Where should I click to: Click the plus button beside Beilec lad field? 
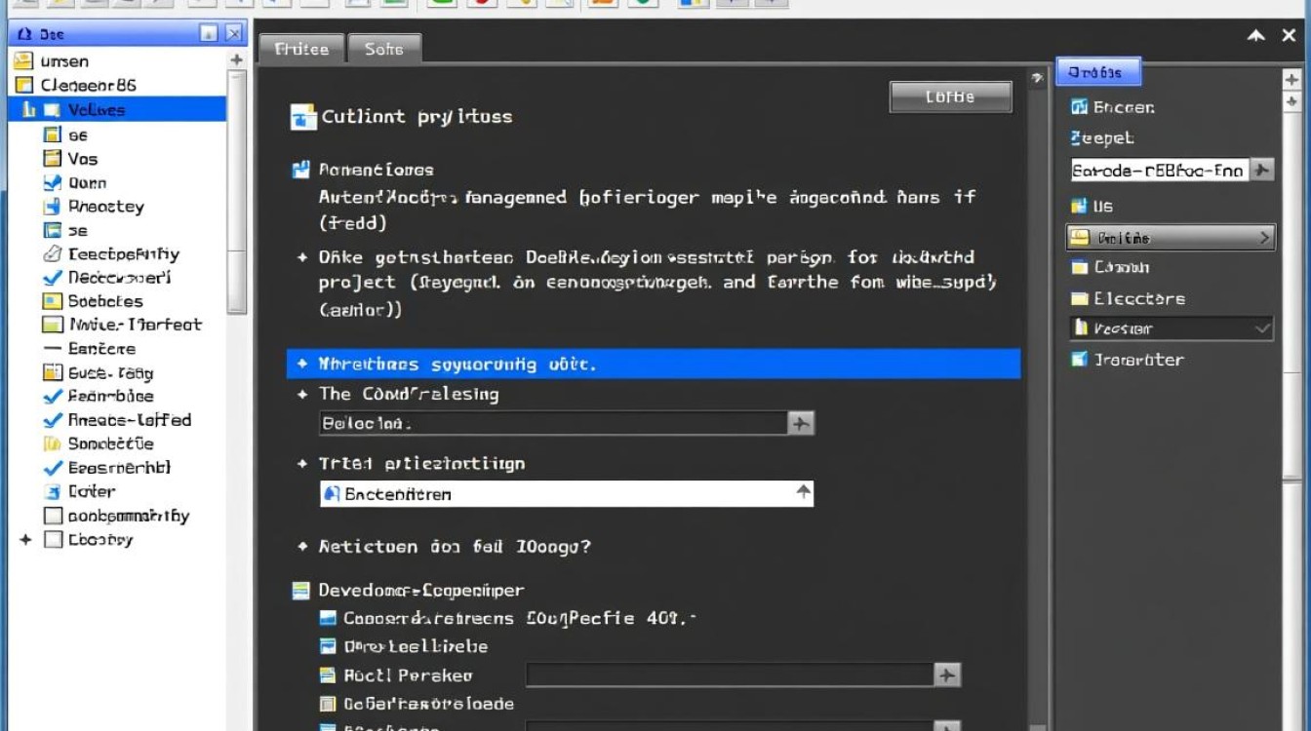(801, 423)
